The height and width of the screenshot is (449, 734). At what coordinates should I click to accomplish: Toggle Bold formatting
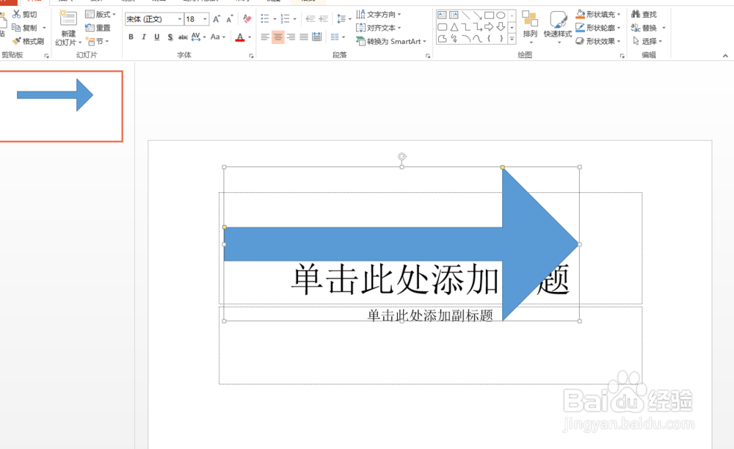(x=131, y=37)
